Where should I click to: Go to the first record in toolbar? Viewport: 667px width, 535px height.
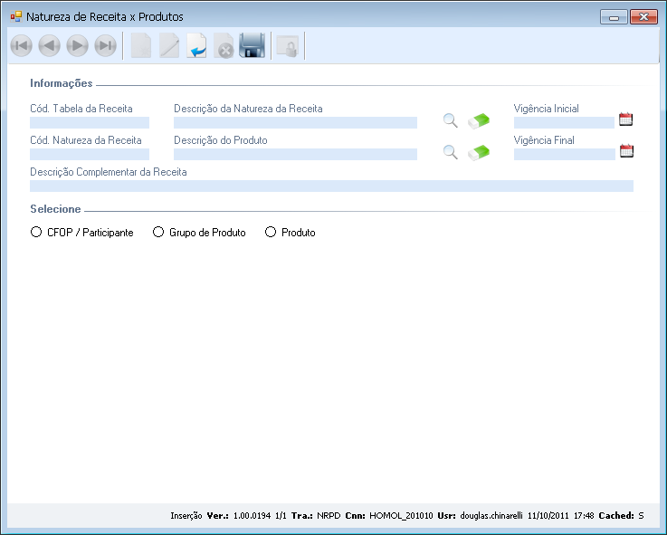coord(22,45)
